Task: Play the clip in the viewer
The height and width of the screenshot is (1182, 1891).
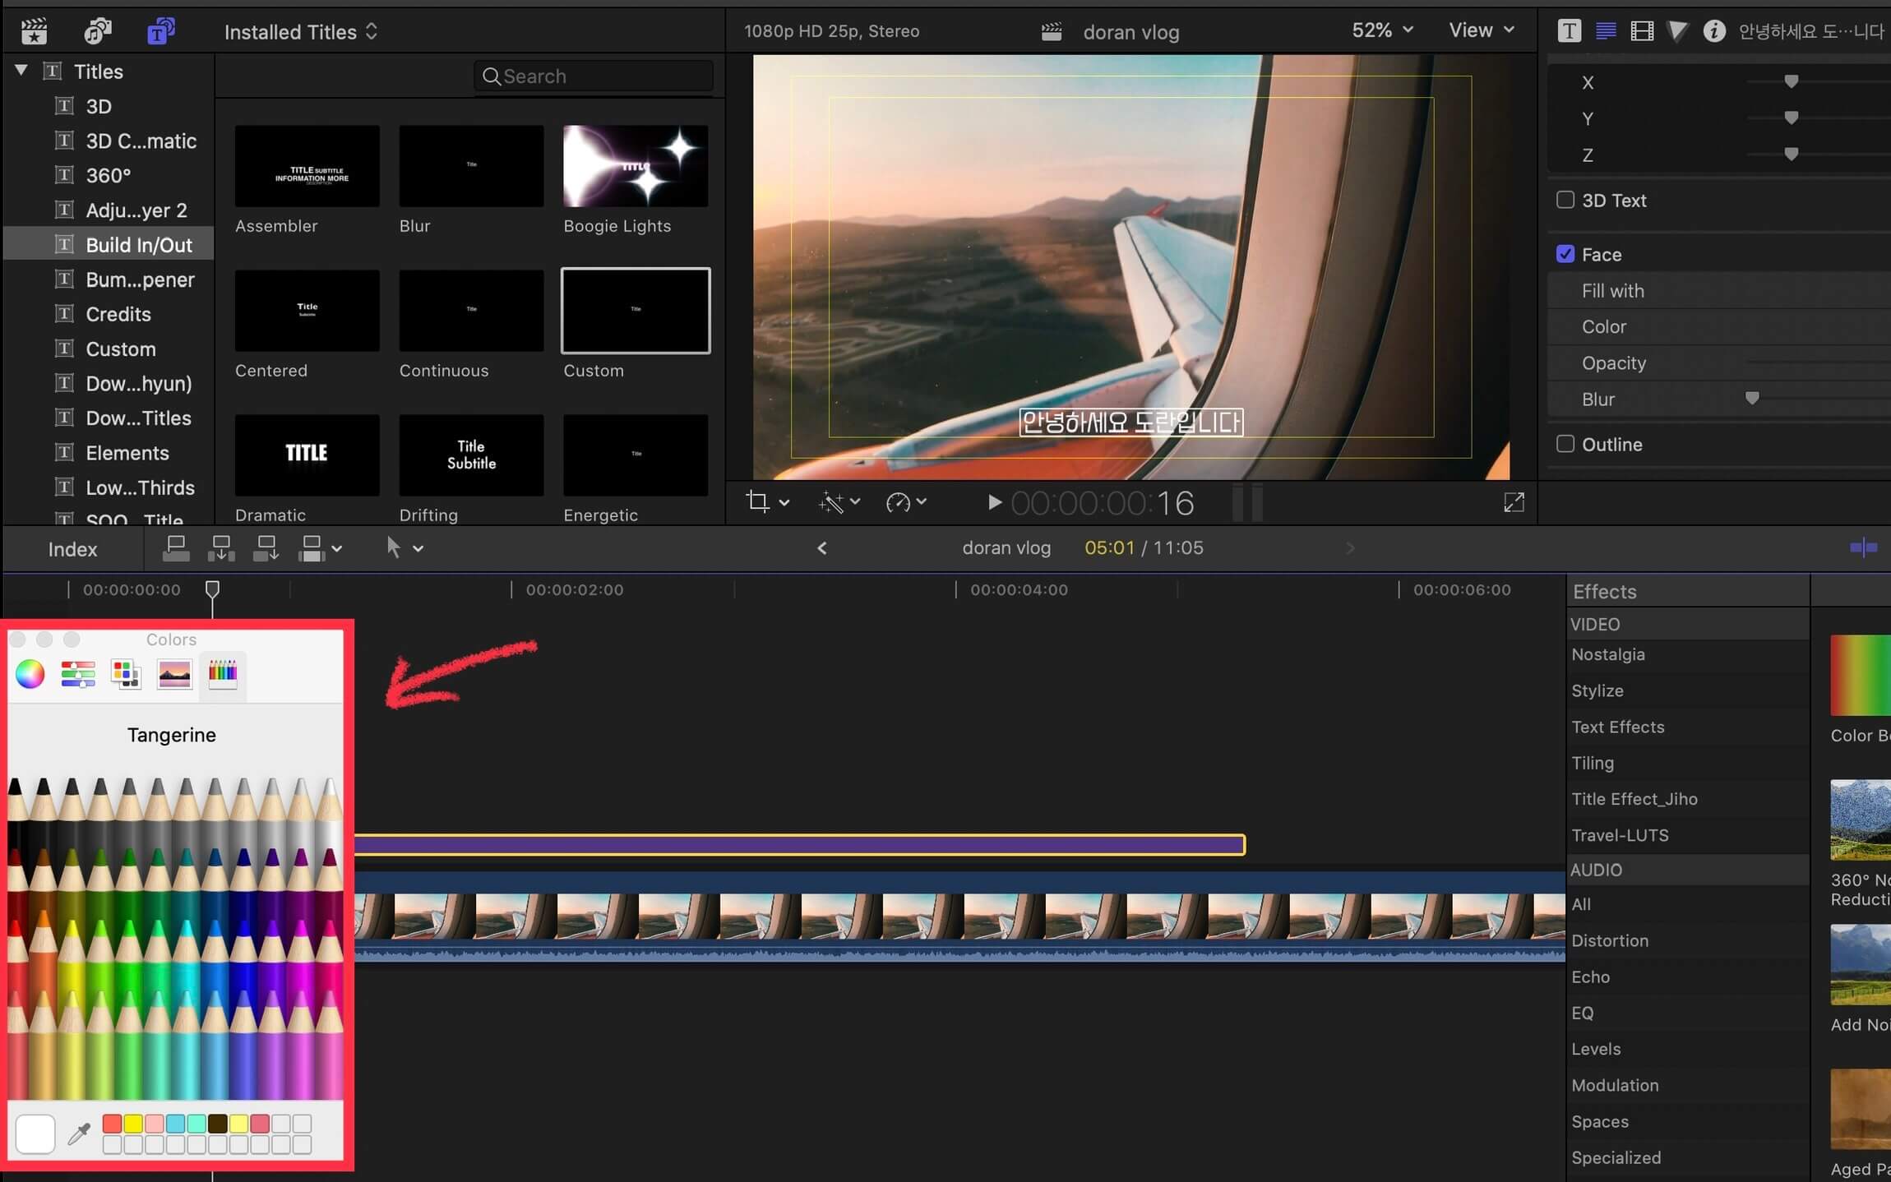Action: pos(993,502)
